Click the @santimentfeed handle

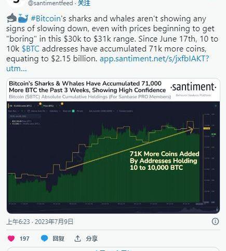50,3
